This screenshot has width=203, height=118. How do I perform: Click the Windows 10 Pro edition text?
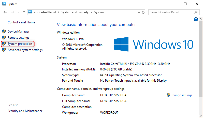(x=73, y=39)
